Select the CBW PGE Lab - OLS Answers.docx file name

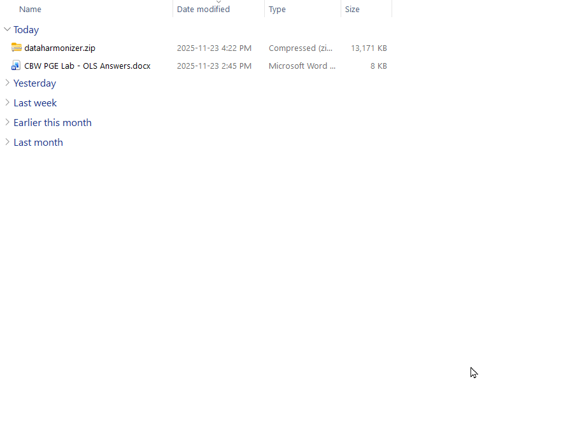click(x=87, y=66)
